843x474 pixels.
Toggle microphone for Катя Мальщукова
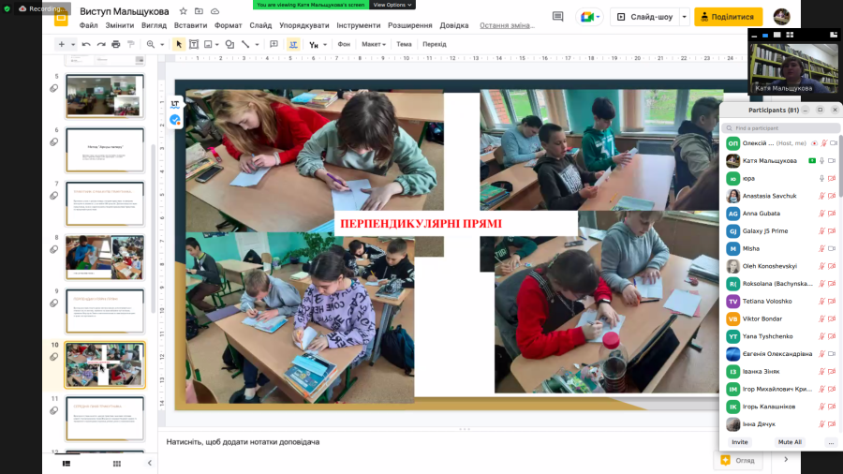pos(821,161)
